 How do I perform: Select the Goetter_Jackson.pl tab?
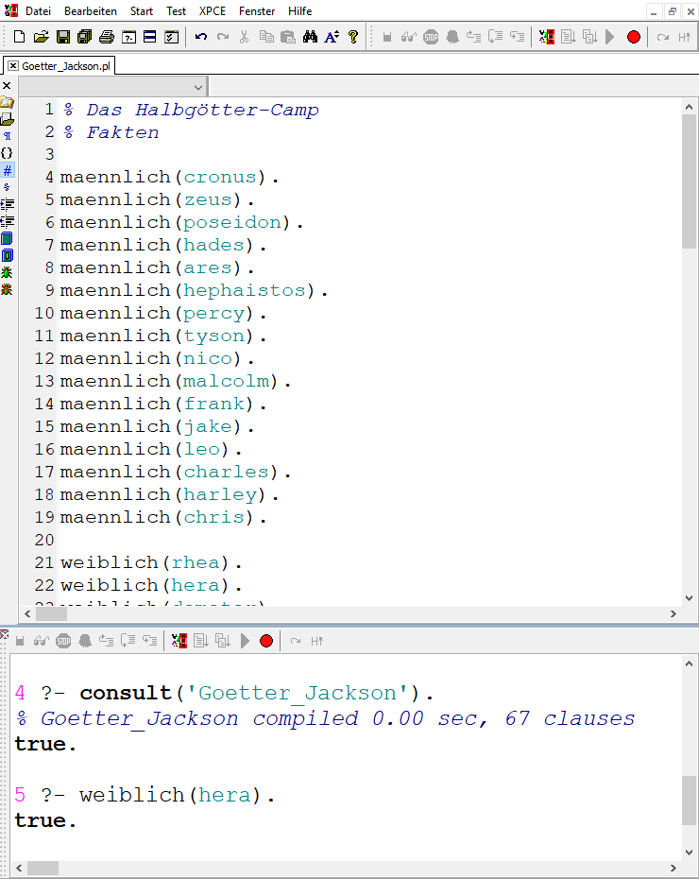pos(65,66)
